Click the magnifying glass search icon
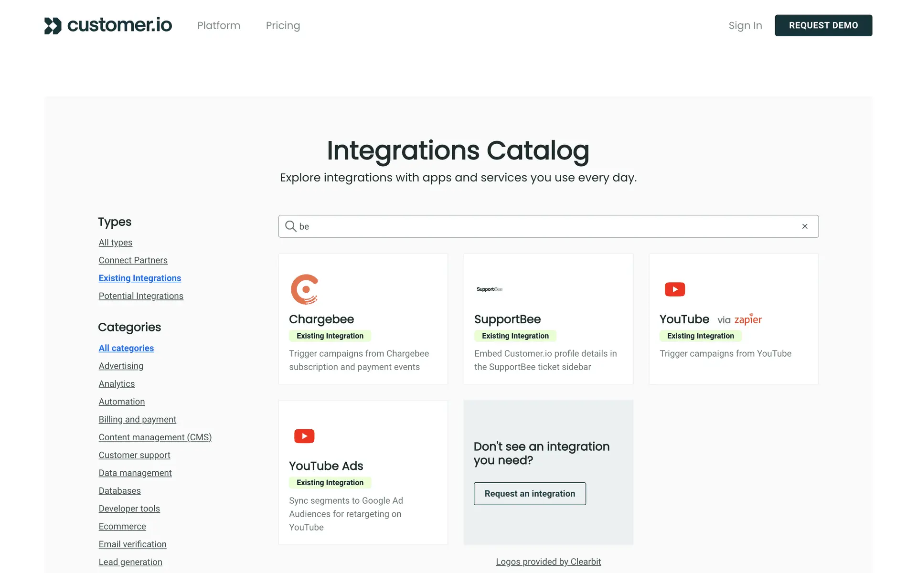 290,226
